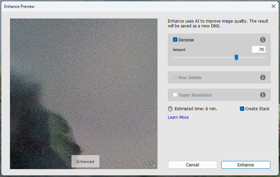Click the Denoise info icon
This screenshot has height=177, width=280.
point(263,40)
